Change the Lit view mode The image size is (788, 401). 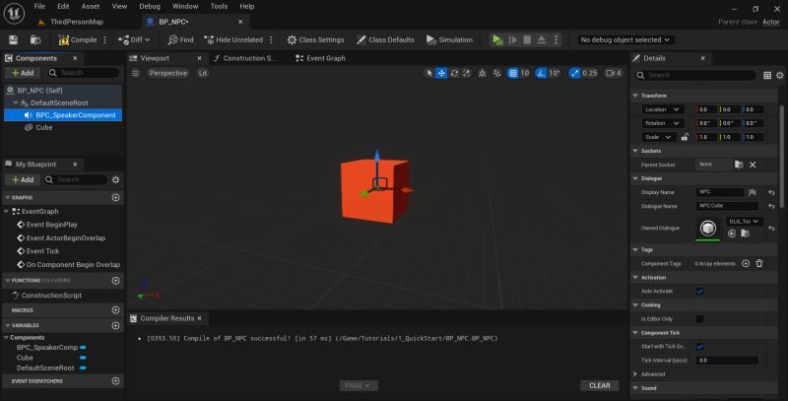point(203,73)
